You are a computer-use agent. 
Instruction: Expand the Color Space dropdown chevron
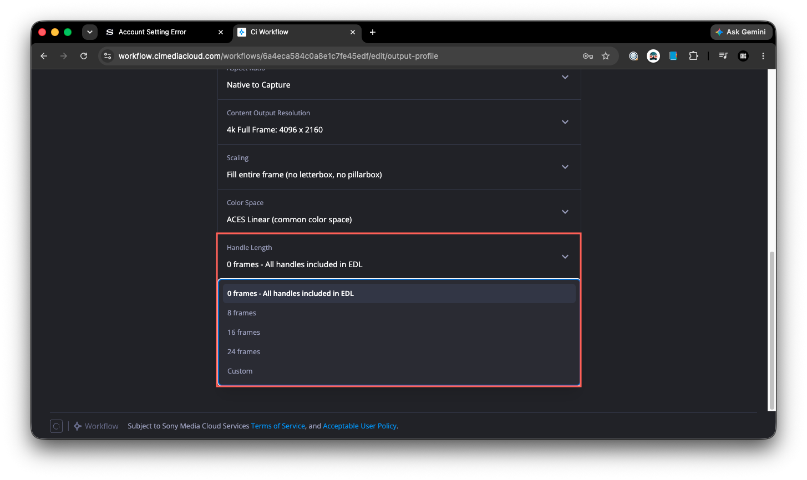pyautogui.click(x=565, y=212)
